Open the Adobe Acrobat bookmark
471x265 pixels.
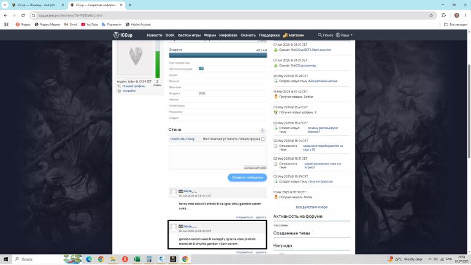[x=138, y=24]
